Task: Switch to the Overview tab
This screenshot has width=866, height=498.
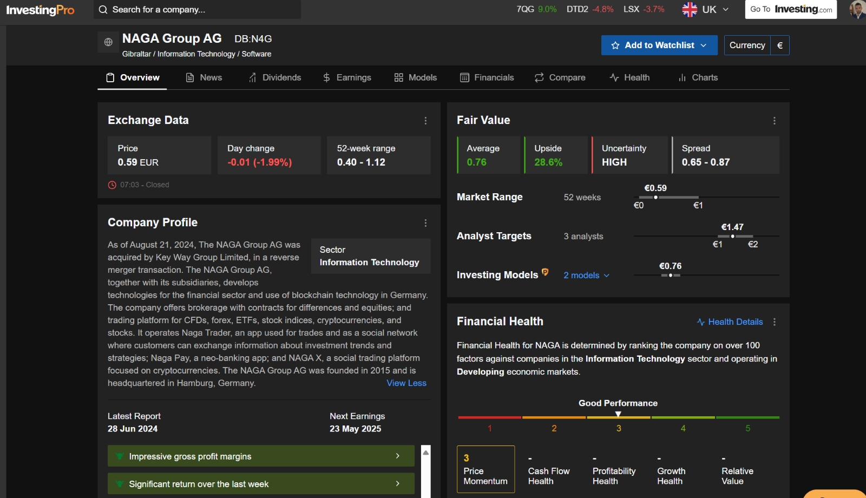Action: [133, 78]
